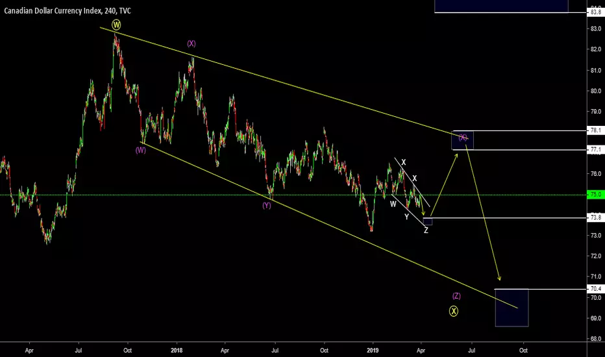605x357 pixels.
Task: Click the 73.0 price axis value
Action: (595, 236)
